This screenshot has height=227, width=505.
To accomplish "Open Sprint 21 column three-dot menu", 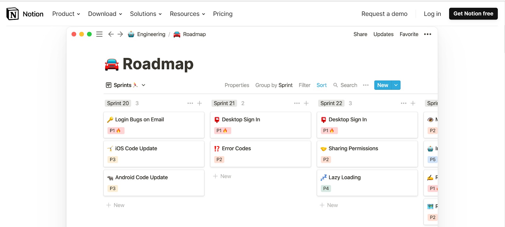I will tap(297, 103).
